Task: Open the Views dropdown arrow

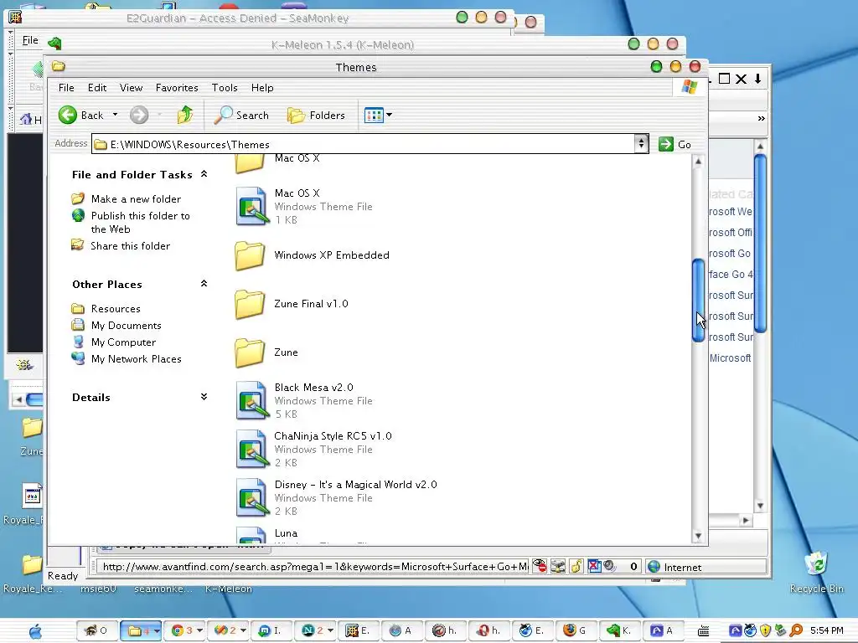Action: click(x=389, y=115)
